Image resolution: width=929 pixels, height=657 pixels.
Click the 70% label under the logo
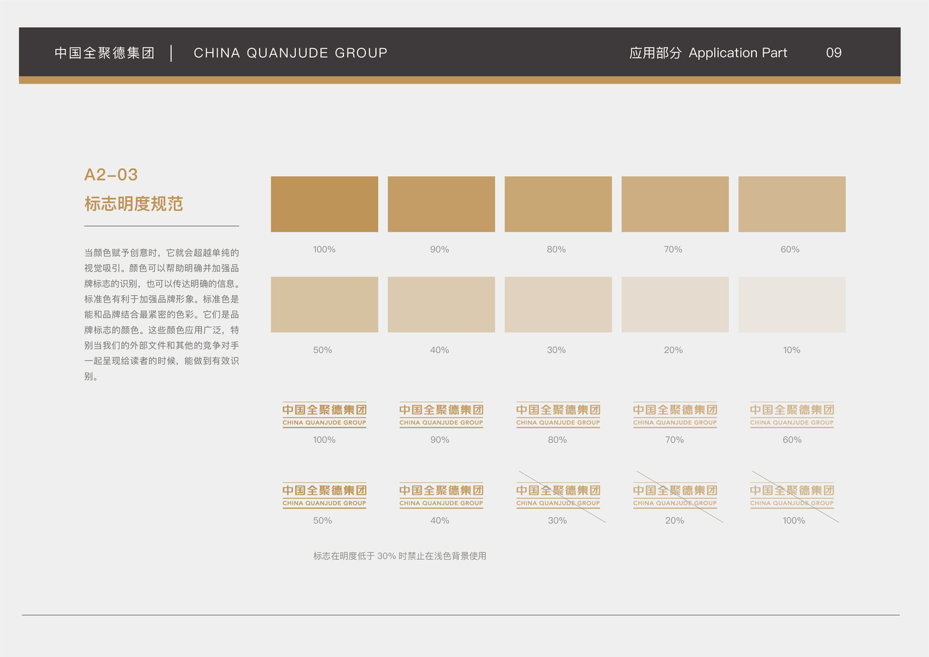click(x=675, y=440)
